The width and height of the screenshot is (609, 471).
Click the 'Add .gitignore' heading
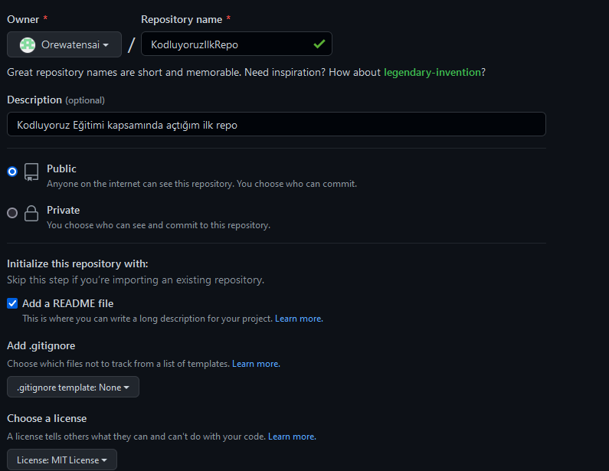pos(41,345)
